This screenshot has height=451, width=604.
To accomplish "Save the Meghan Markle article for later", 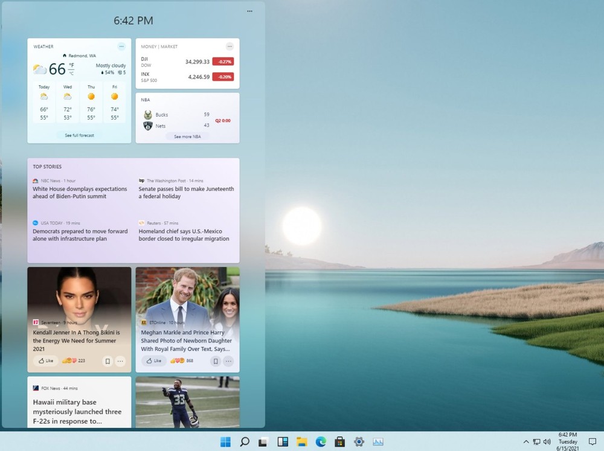I will pyautogui.click(x=215, y=361).
